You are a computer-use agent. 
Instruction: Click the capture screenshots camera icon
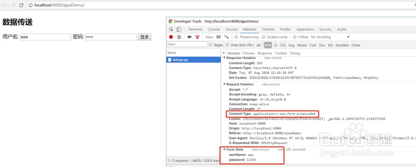[189, 37]
